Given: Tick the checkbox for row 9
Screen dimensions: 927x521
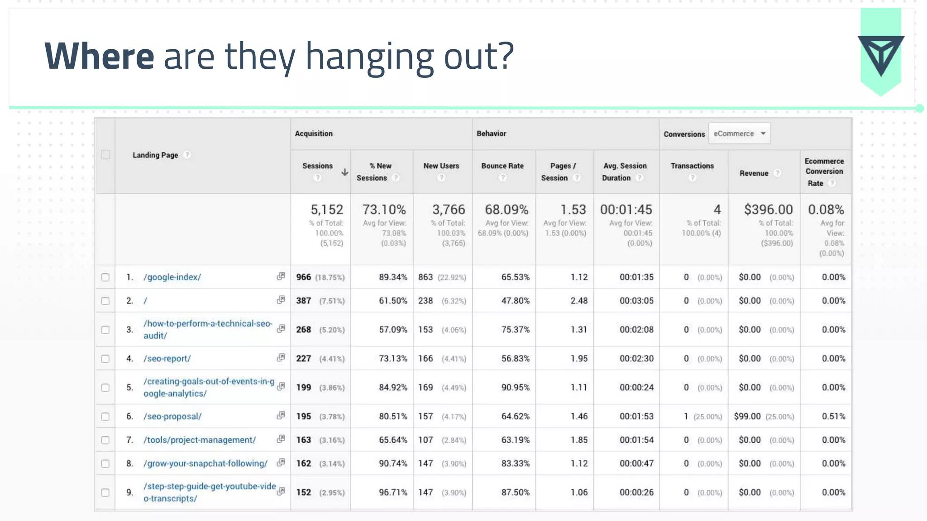Looking at the screenshot, I should click(x=105, y=493).
